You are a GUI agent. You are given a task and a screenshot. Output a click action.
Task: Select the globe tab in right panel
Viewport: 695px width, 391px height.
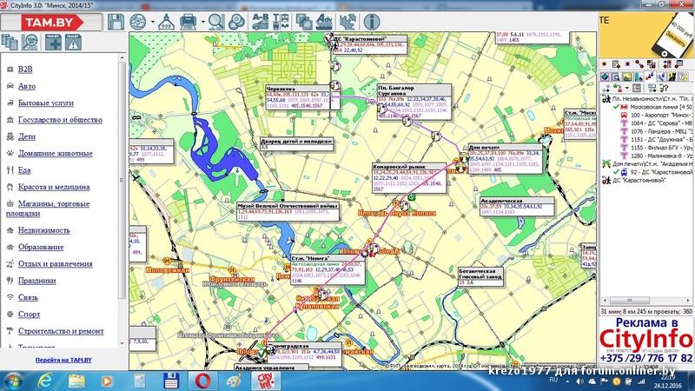(605, 76)
